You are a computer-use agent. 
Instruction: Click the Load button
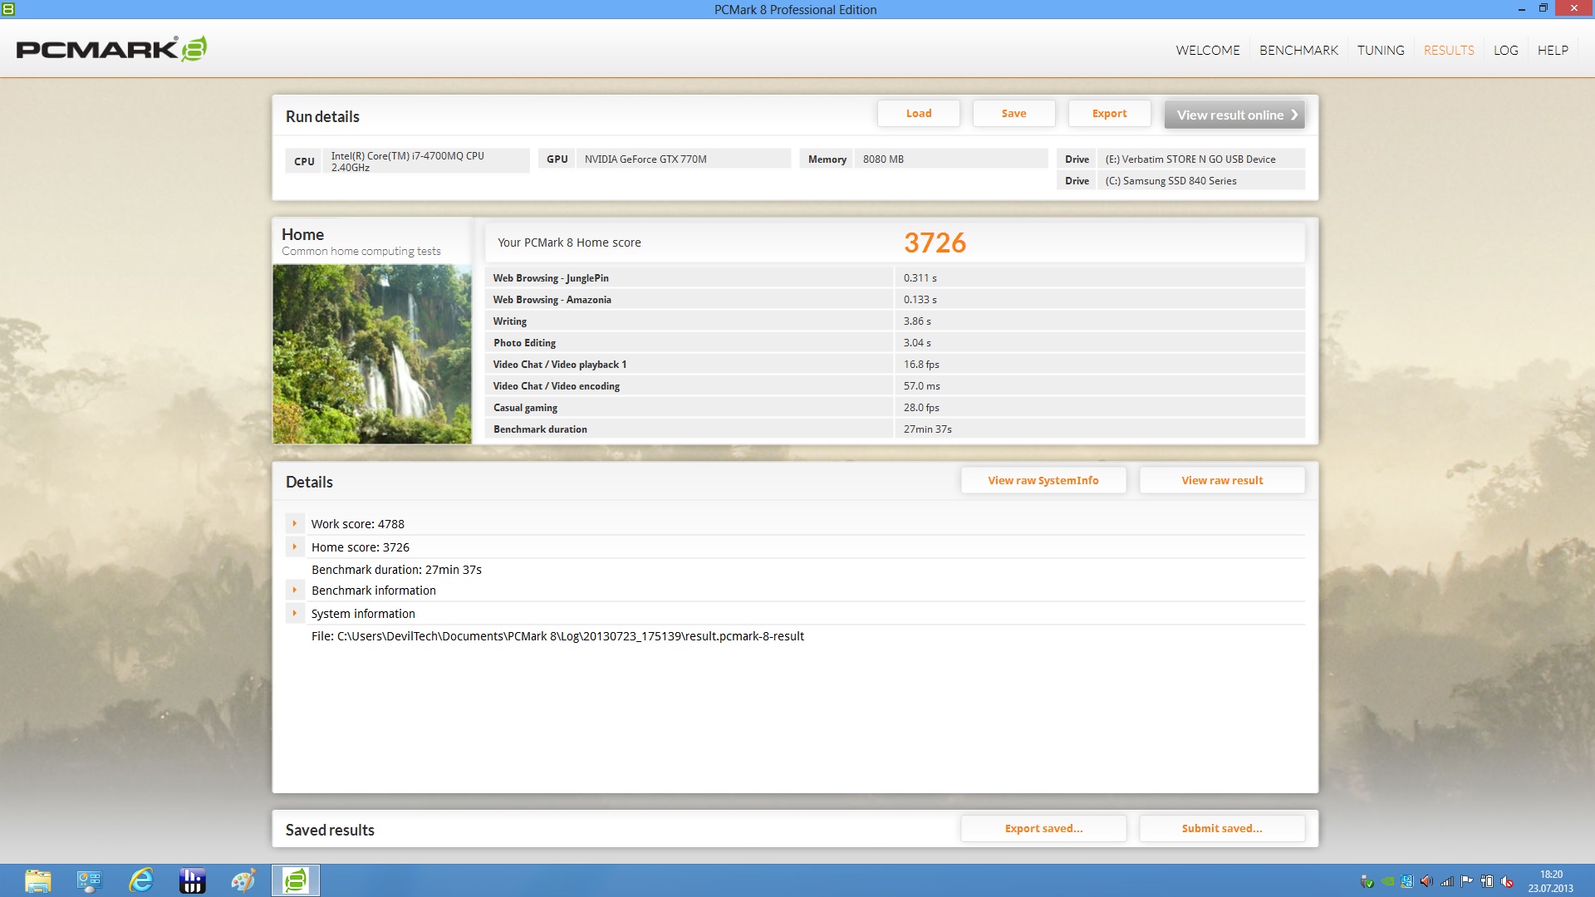[918, 114]
